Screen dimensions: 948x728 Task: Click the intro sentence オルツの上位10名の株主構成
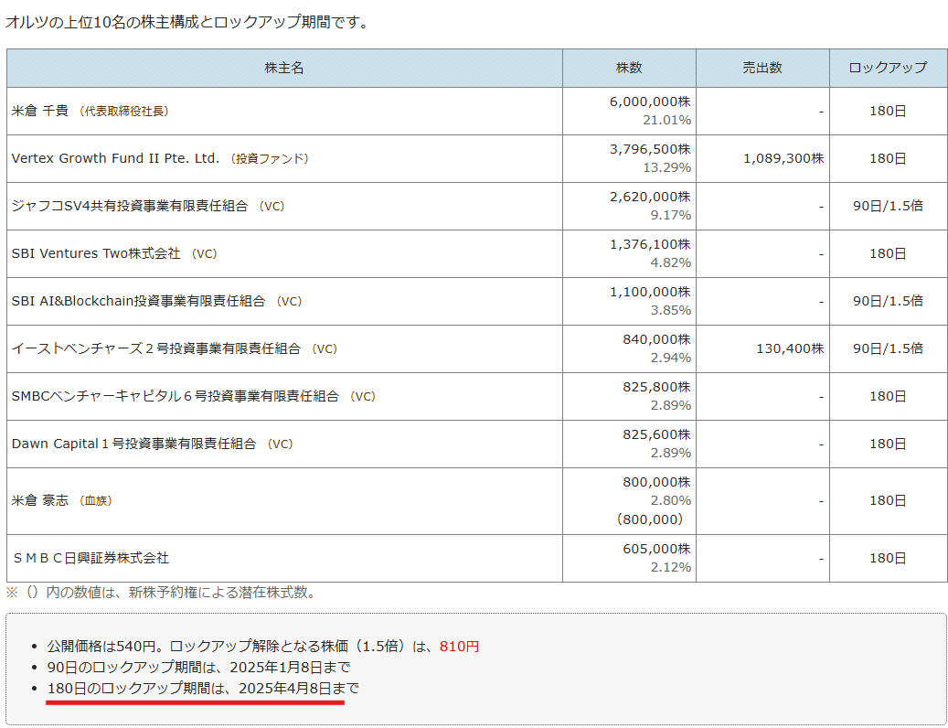pos(186,23)
